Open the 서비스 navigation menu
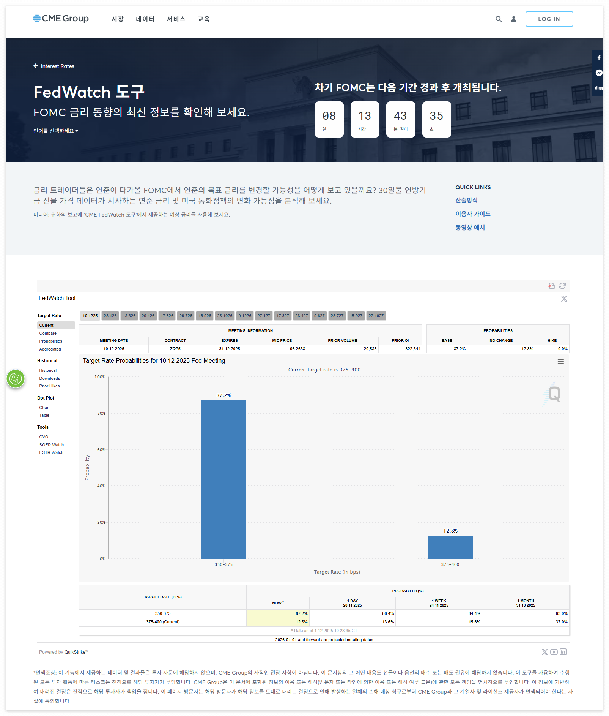Image resolution: width=609 pixels, height=716 pixels. (176, 19)
